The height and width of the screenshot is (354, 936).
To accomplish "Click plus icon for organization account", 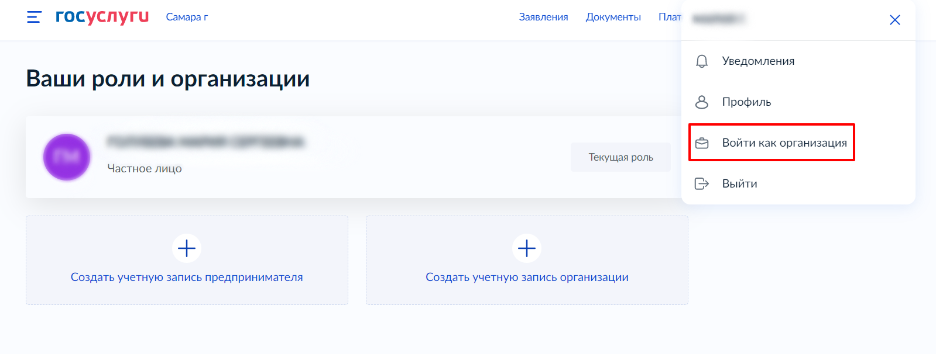I will click(527, 249).
